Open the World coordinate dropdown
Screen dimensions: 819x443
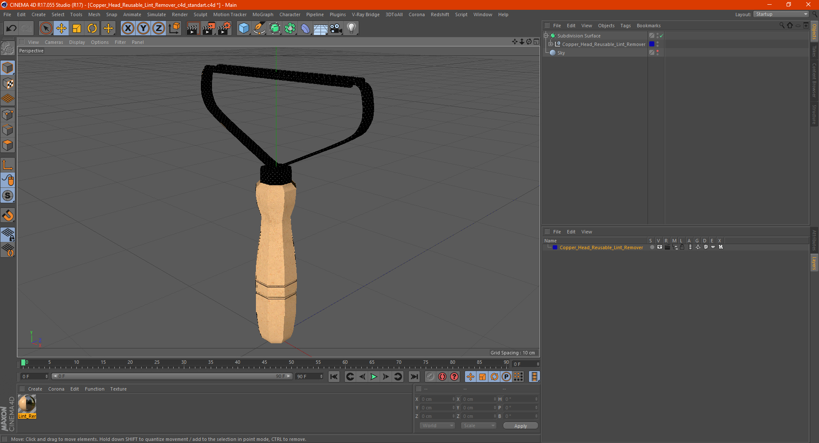coord(437,426)
